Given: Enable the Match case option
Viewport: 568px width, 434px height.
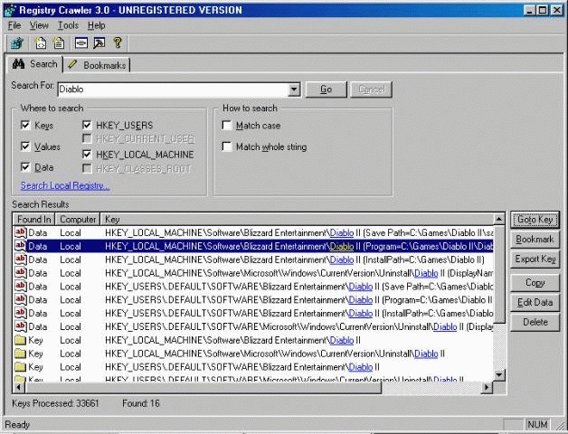Looking at the screenshot, I should click(x=227, y=126).
